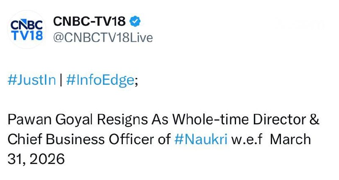Click the word March in the tweet
Image resolution: width=339 pixels, height=180 pixels.
click(x=290, y=139)
